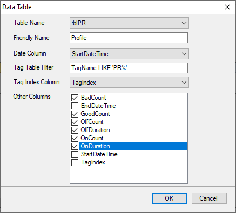Screen dimensions: 236x213
Task: Click the Tag Table Filter text field
Action: coord(129,68)
